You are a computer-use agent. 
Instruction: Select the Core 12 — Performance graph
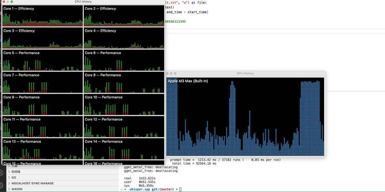click(x=124, y=127)
